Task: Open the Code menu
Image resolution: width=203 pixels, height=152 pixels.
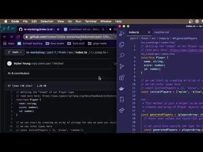Action: 15,22
